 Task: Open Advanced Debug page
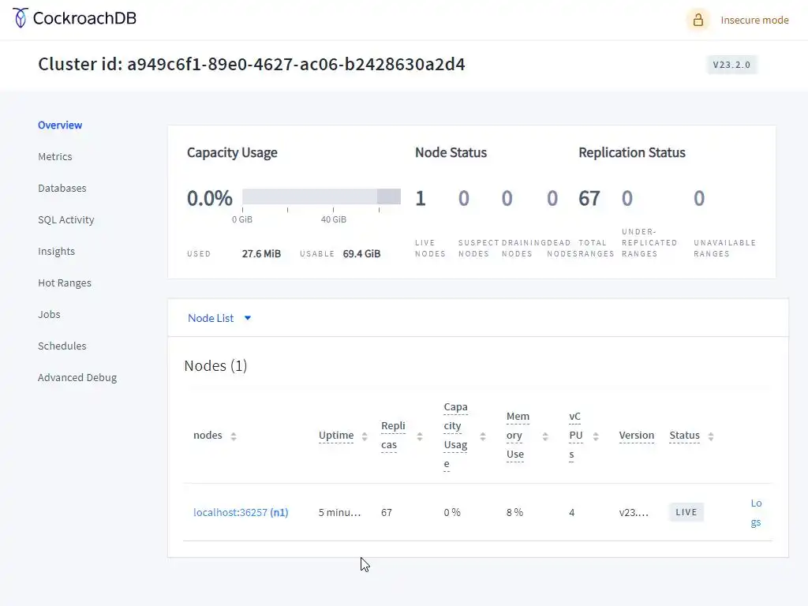tap(77, 377)
